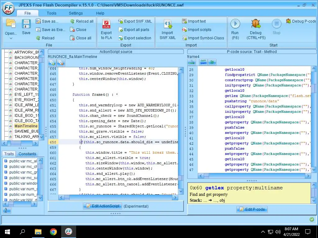Click the first icon above the ActionScript editor
Image resolution: width=318 pixels, height=238 pixels.
[52, 63]
